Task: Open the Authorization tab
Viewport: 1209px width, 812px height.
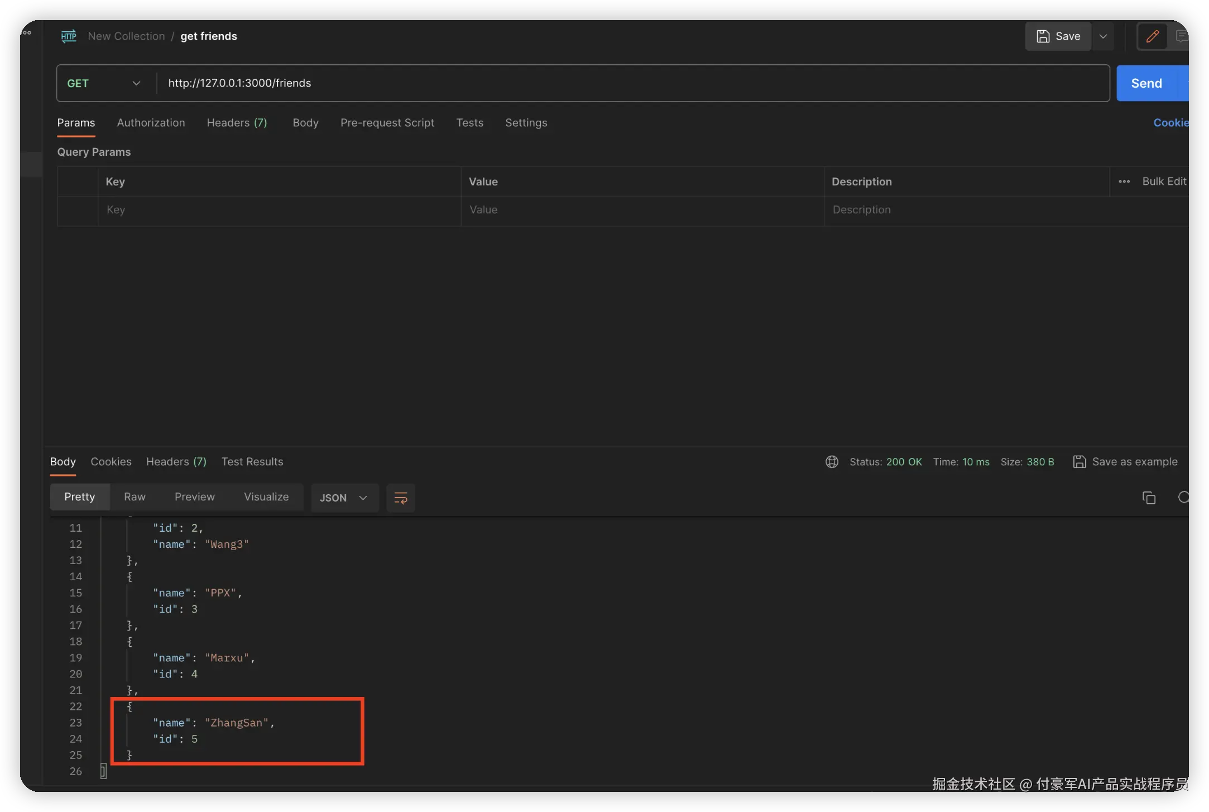Action: pos(151,123)
